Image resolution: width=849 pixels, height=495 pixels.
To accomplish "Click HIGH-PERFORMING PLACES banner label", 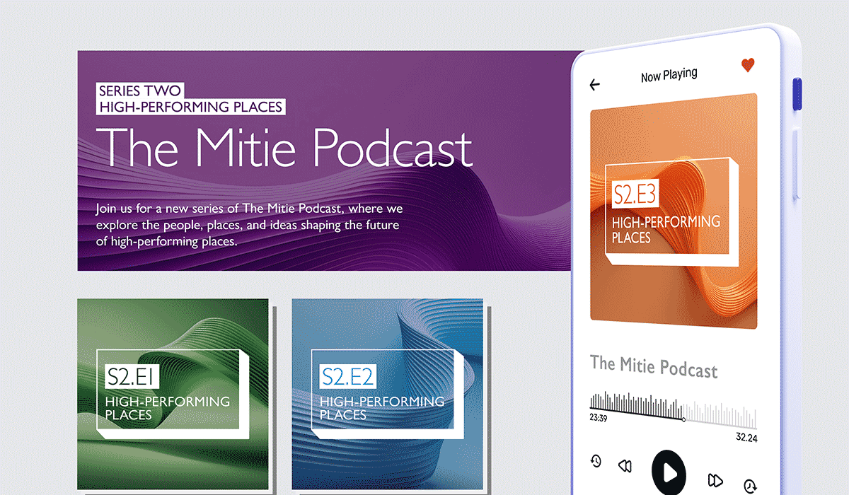I will click(191, 107).
